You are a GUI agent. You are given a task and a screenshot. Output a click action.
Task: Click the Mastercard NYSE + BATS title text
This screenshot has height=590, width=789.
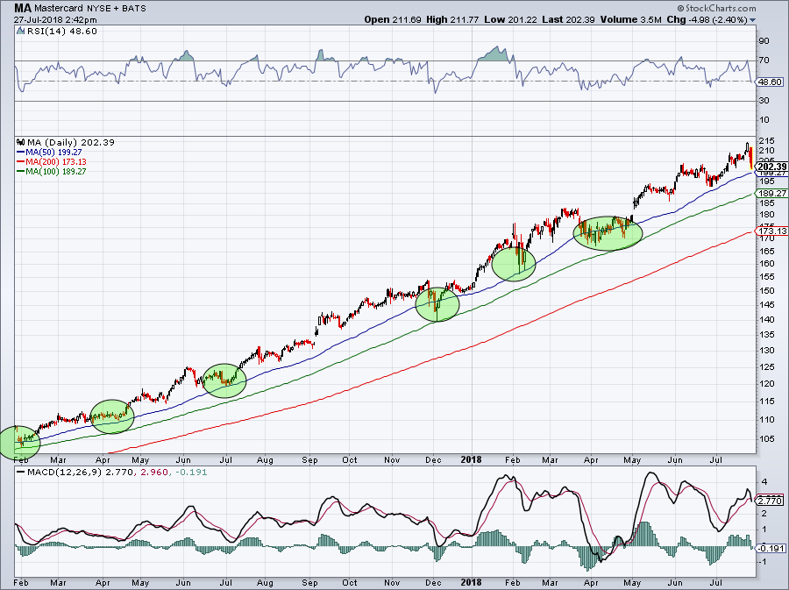pyautogui.click(x=90, y=9)
